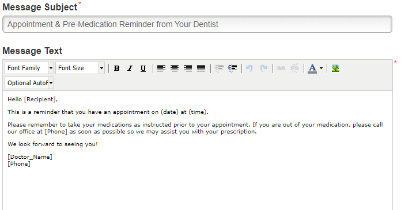Click the Message Subject input field
Screen dimensions: 401x210
(x=197, y=24)
